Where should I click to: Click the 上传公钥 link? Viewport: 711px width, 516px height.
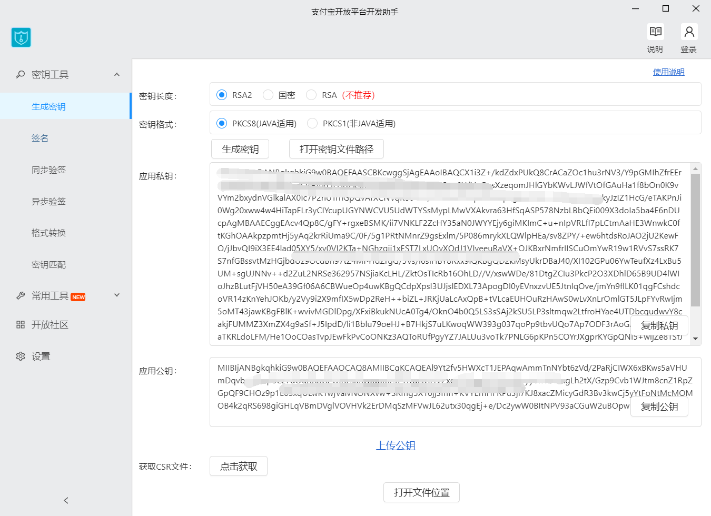(396, 445)
